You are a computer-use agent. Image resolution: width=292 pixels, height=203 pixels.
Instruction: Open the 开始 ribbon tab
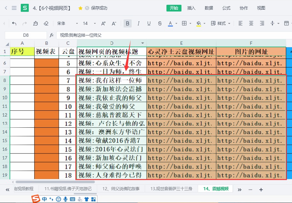(x=174, y=8)
